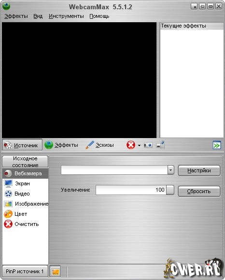Select Очистить in source list
This screenshot has width=225, height=280.
pos(26,224)
